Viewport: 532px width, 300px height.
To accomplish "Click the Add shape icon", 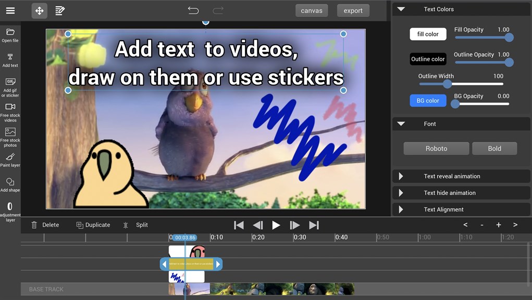I will 10,182.
